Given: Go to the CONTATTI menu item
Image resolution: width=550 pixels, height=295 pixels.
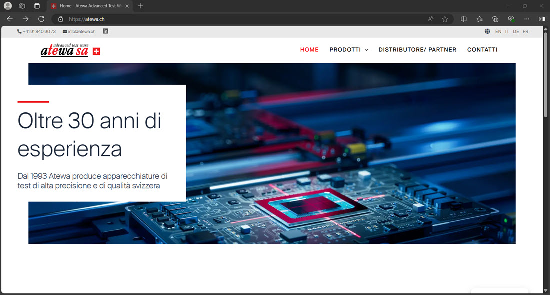Looking at the screenshot, I should click(482, 50).
